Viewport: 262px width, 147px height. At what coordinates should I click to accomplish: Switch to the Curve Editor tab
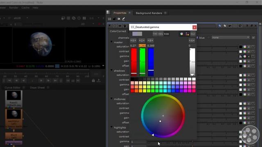coord(13,87)
